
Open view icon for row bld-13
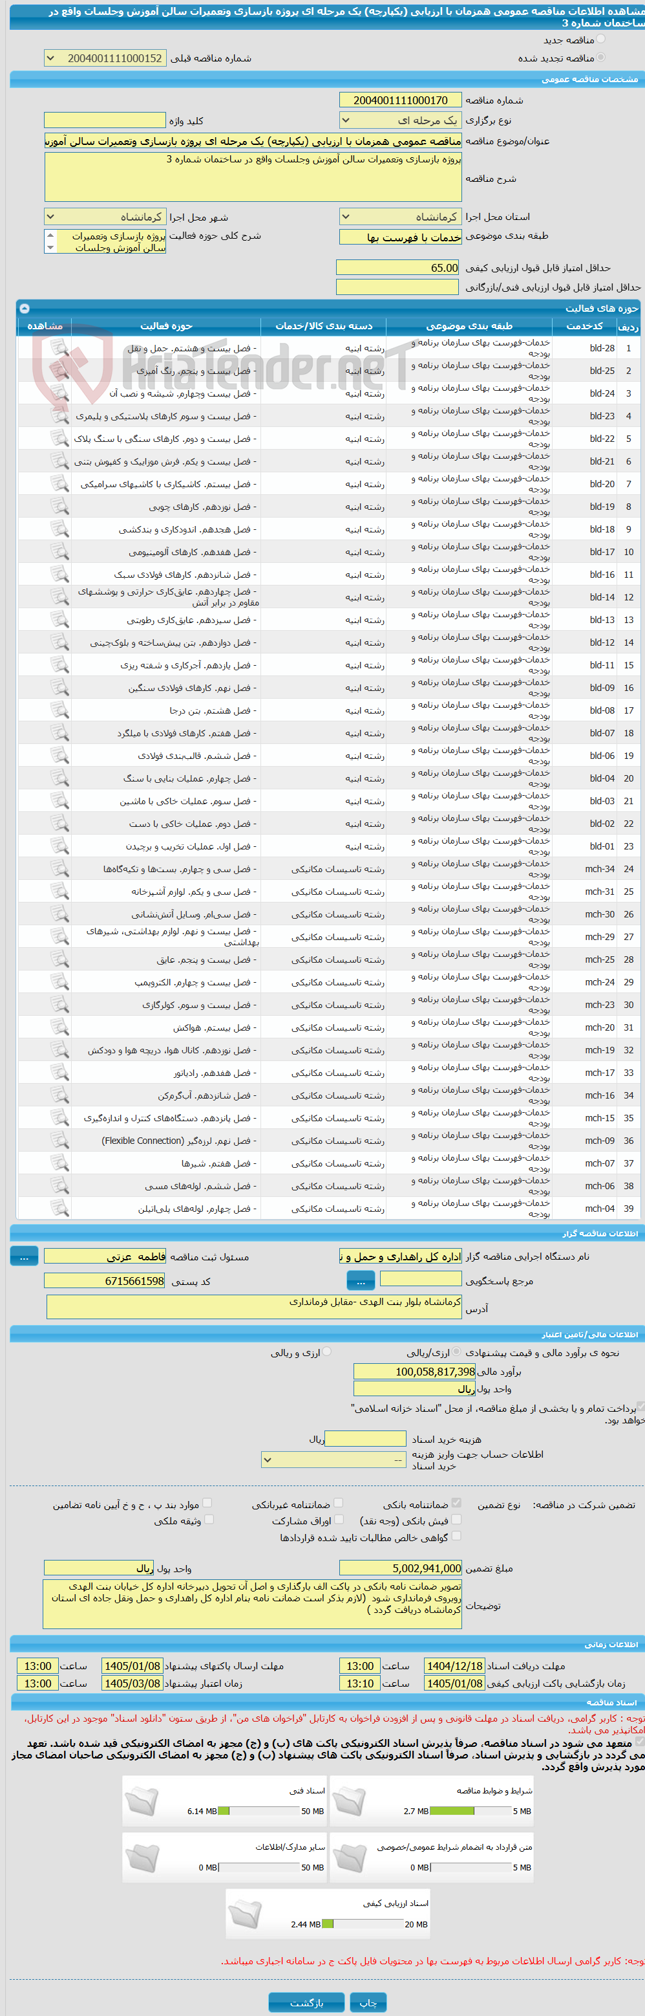click(59, 620)
